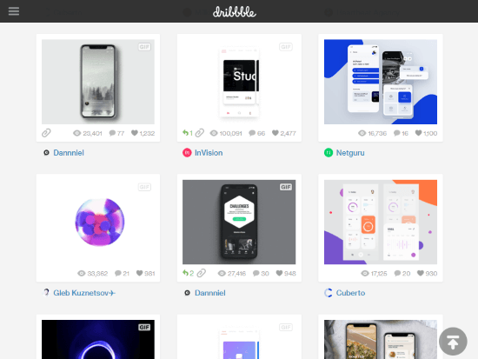Open the Dannniel profile link under the iPhone shot

tap(69, 152)
